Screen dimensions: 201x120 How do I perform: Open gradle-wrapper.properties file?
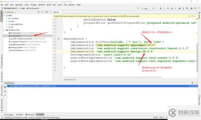27,39
